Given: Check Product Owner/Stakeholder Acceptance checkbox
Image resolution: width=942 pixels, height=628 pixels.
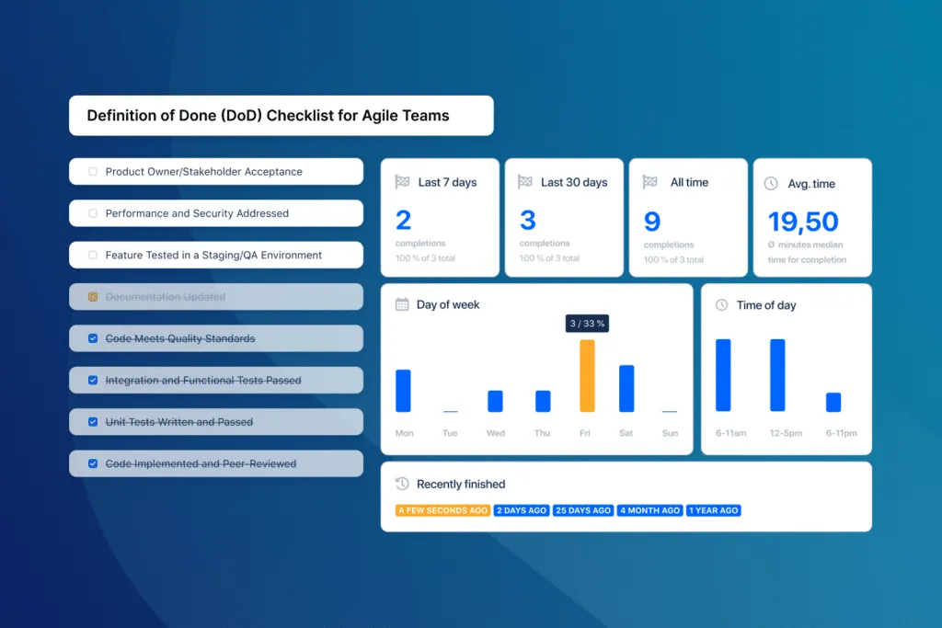Looking at the screenshot, I should point(93,172).
